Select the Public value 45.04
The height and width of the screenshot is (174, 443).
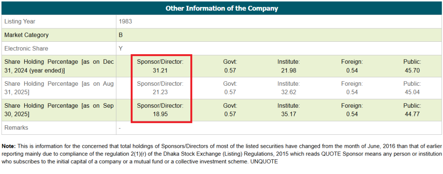coord(412,92)
